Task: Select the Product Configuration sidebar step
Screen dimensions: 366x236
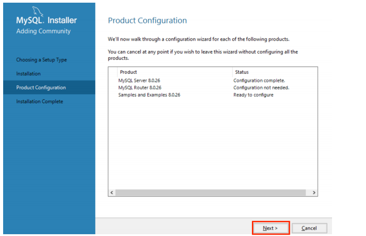Action: (x=49, y=88)
